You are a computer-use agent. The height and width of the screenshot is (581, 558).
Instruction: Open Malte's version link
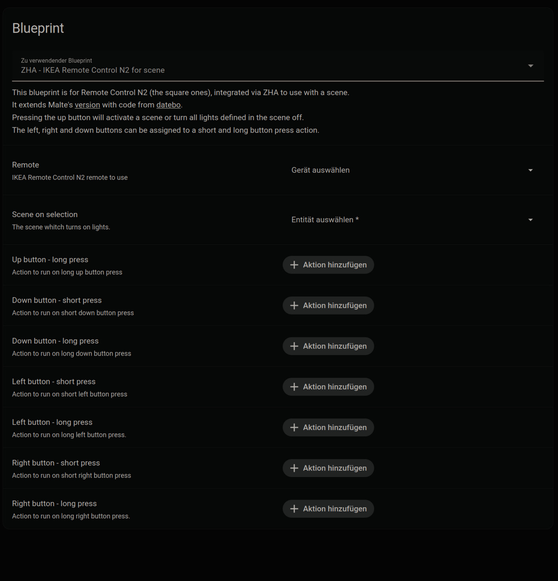pos(87,105)
